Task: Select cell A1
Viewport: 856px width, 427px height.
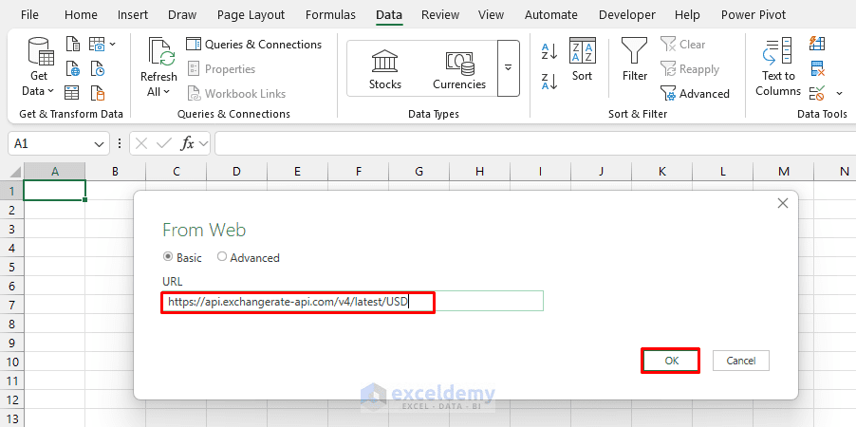Action: tap(55, 190)
